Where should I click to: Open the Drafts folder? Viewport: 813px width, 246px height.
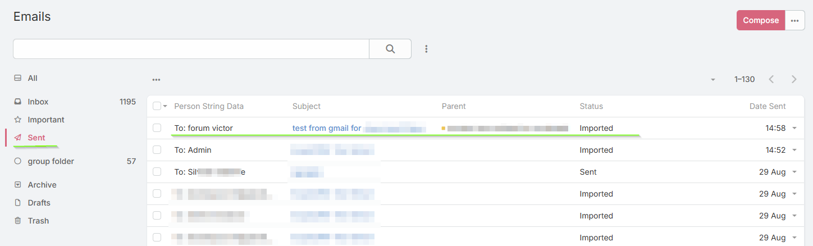coord(39,203)
